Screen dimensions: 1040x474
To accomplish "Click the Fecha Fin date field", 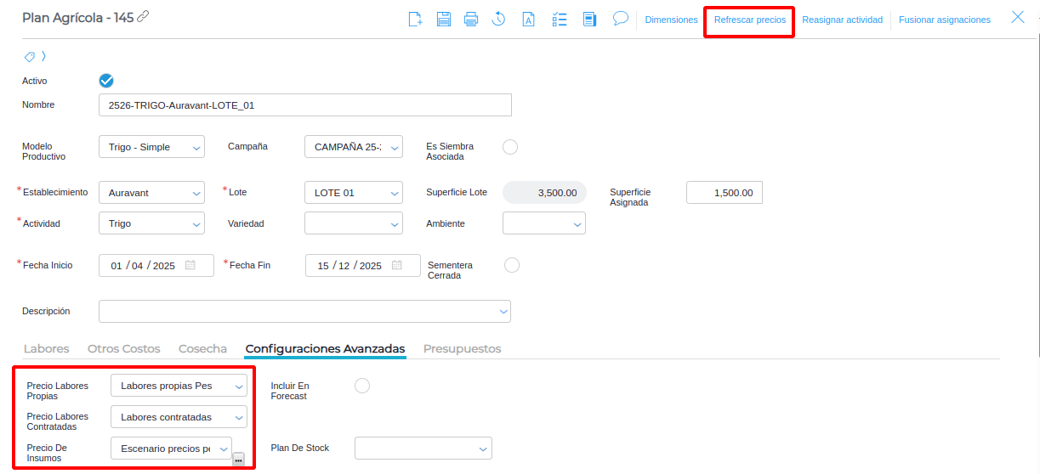I will click(363, 265).
